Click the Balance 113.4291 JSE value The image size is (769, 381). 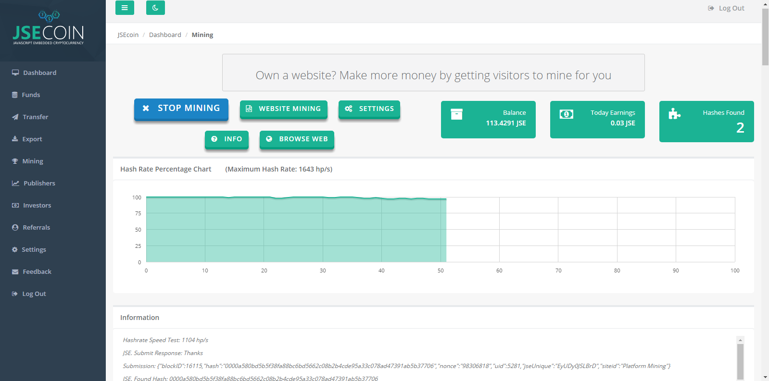click(x=506, y=123)
